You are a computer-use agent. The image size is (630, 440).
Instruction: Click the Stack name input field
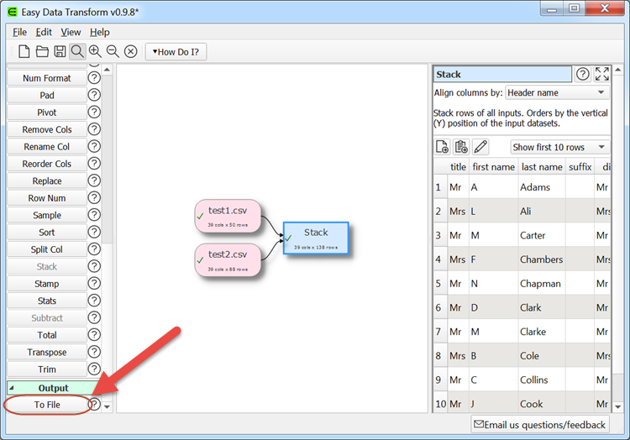(x=501, y=75)
